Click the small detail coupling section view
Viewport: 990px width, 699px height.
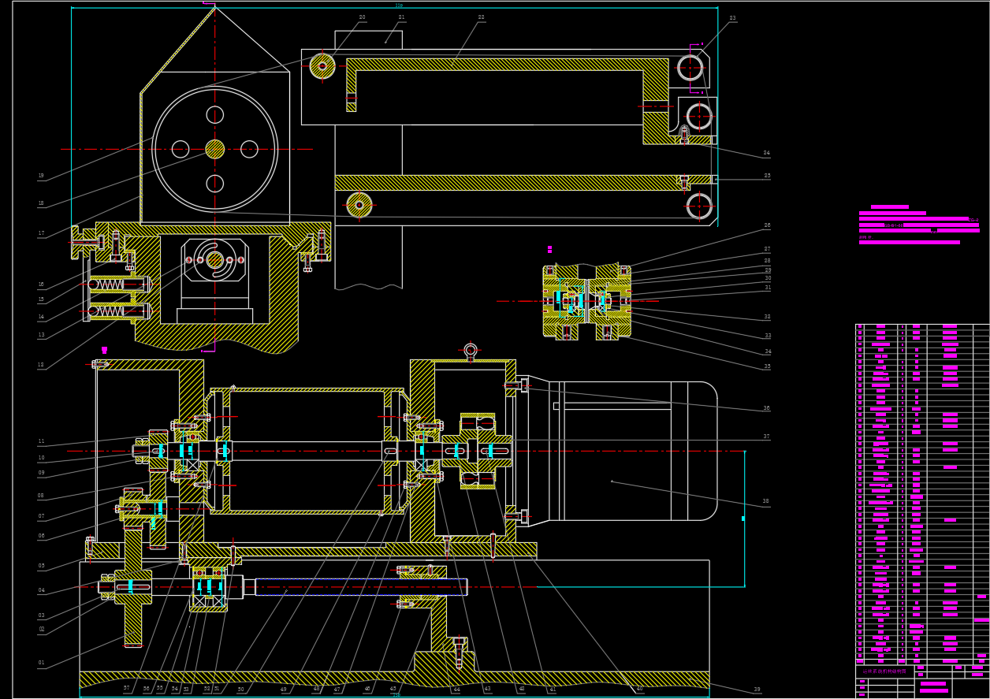tap(586, 302)
